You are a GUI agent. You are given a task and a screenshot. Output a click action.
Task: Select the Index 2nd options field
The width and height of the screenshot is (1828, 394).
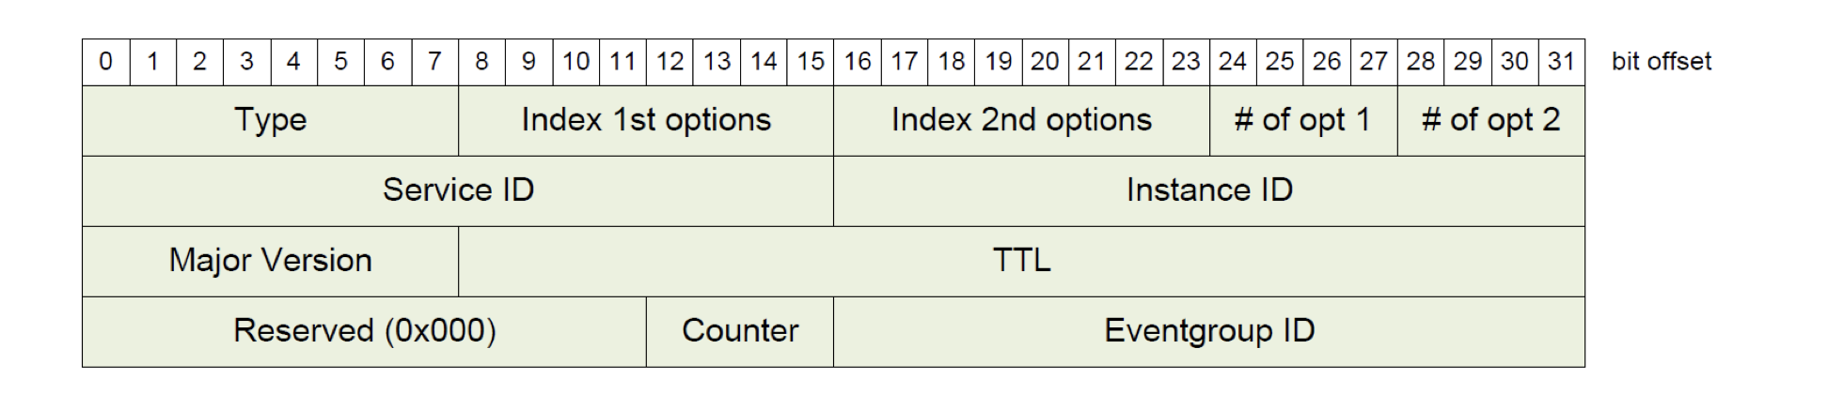tap(1021, 121)
